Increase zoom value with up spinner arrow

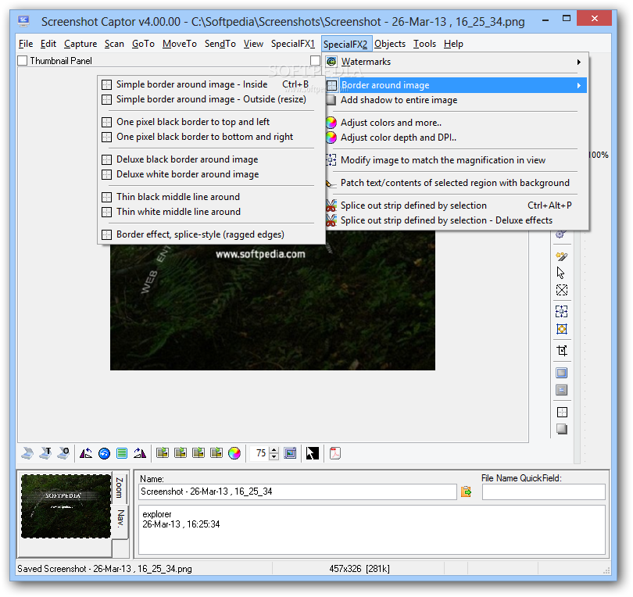(x=274, y=450)
